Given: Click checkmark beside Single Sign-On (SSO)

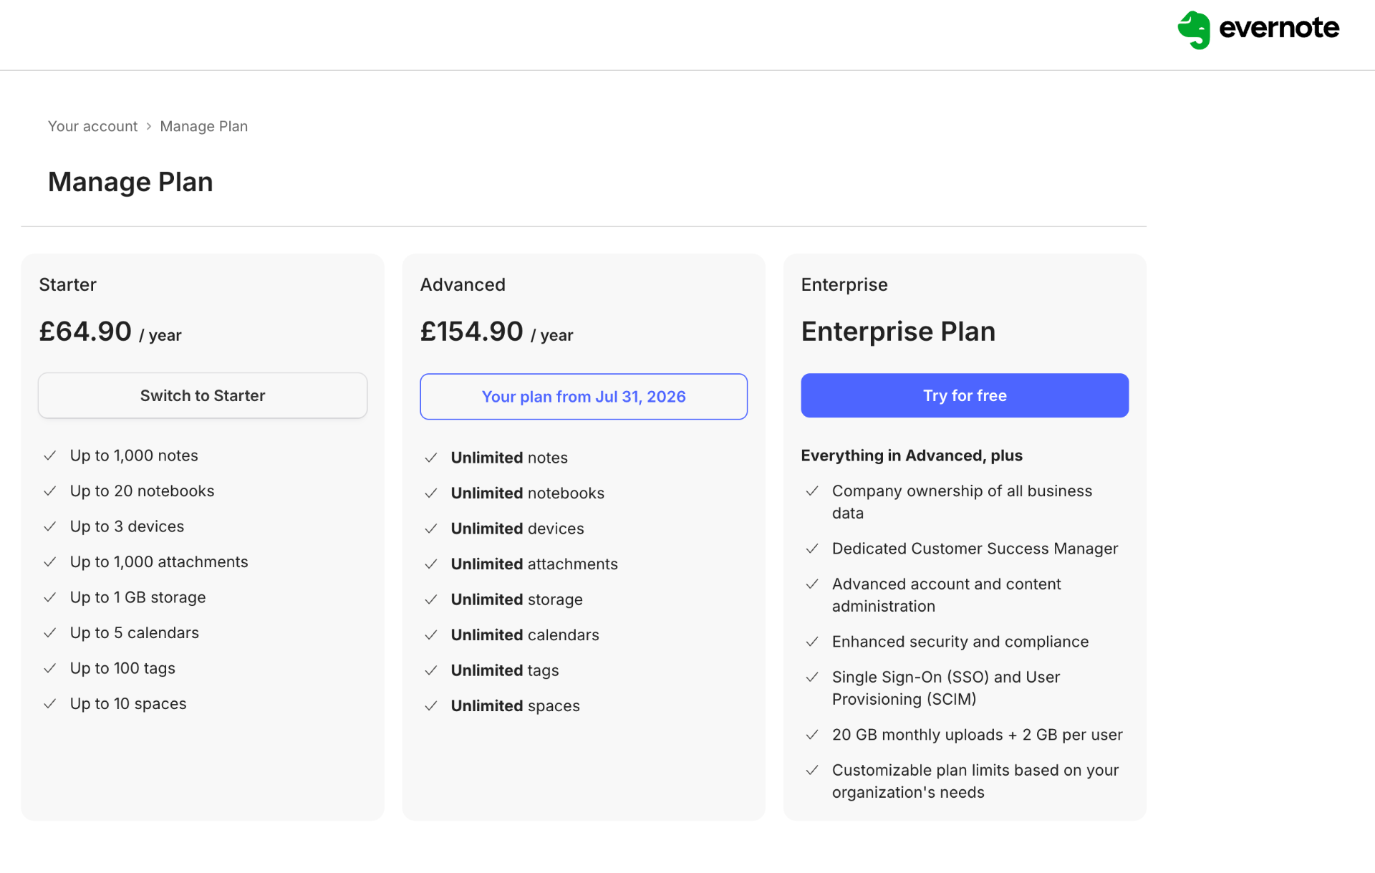Looking at the screenshot, I should pyautogui.click(x=812, y=677).
